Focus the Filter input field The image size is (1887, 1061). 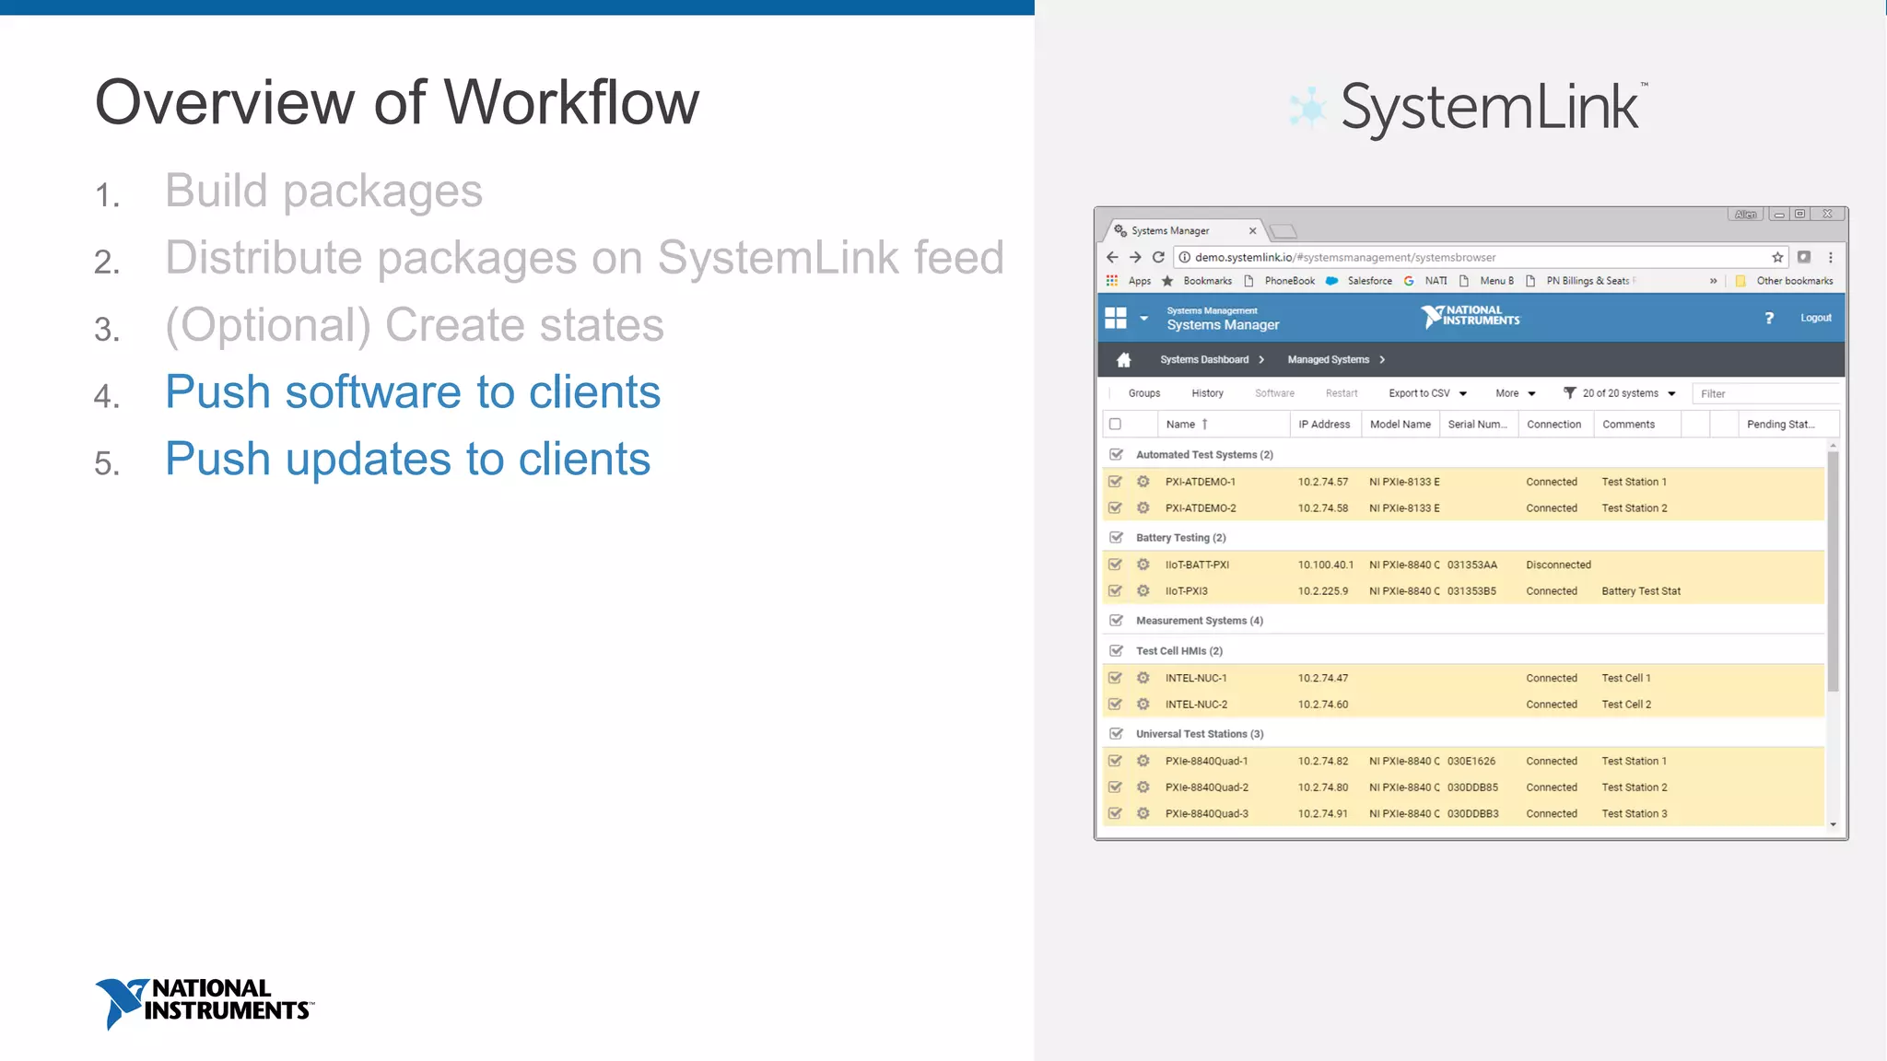pyautogui.click(x=1766, y=394)
